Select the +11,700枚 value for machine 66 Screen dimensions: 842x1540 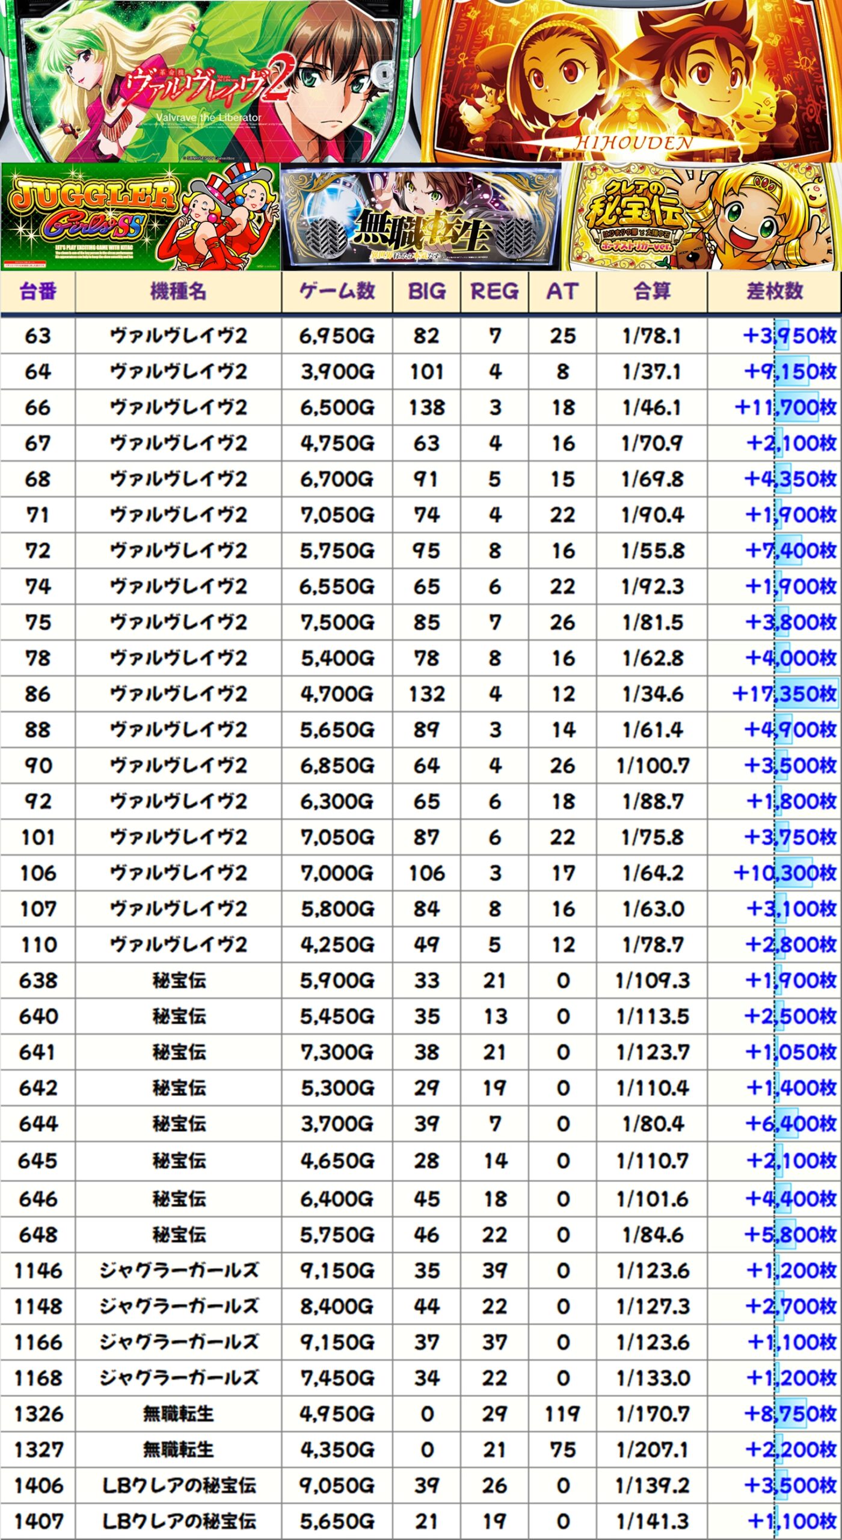pyautogui.click(x=785, y=407)
